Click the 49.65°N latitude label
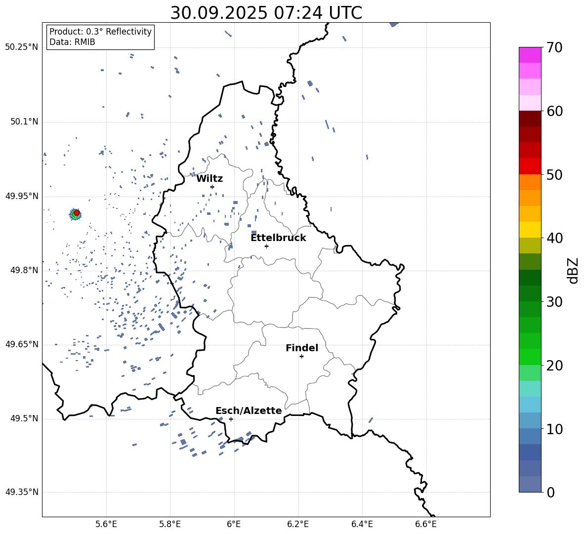Image resolution: width=585 pixels, height=534 pixels. 22,344
